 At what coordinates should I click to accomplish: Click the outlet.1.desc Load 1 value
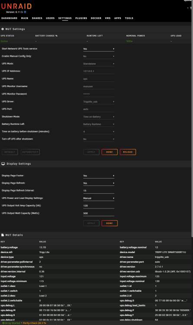43,286
